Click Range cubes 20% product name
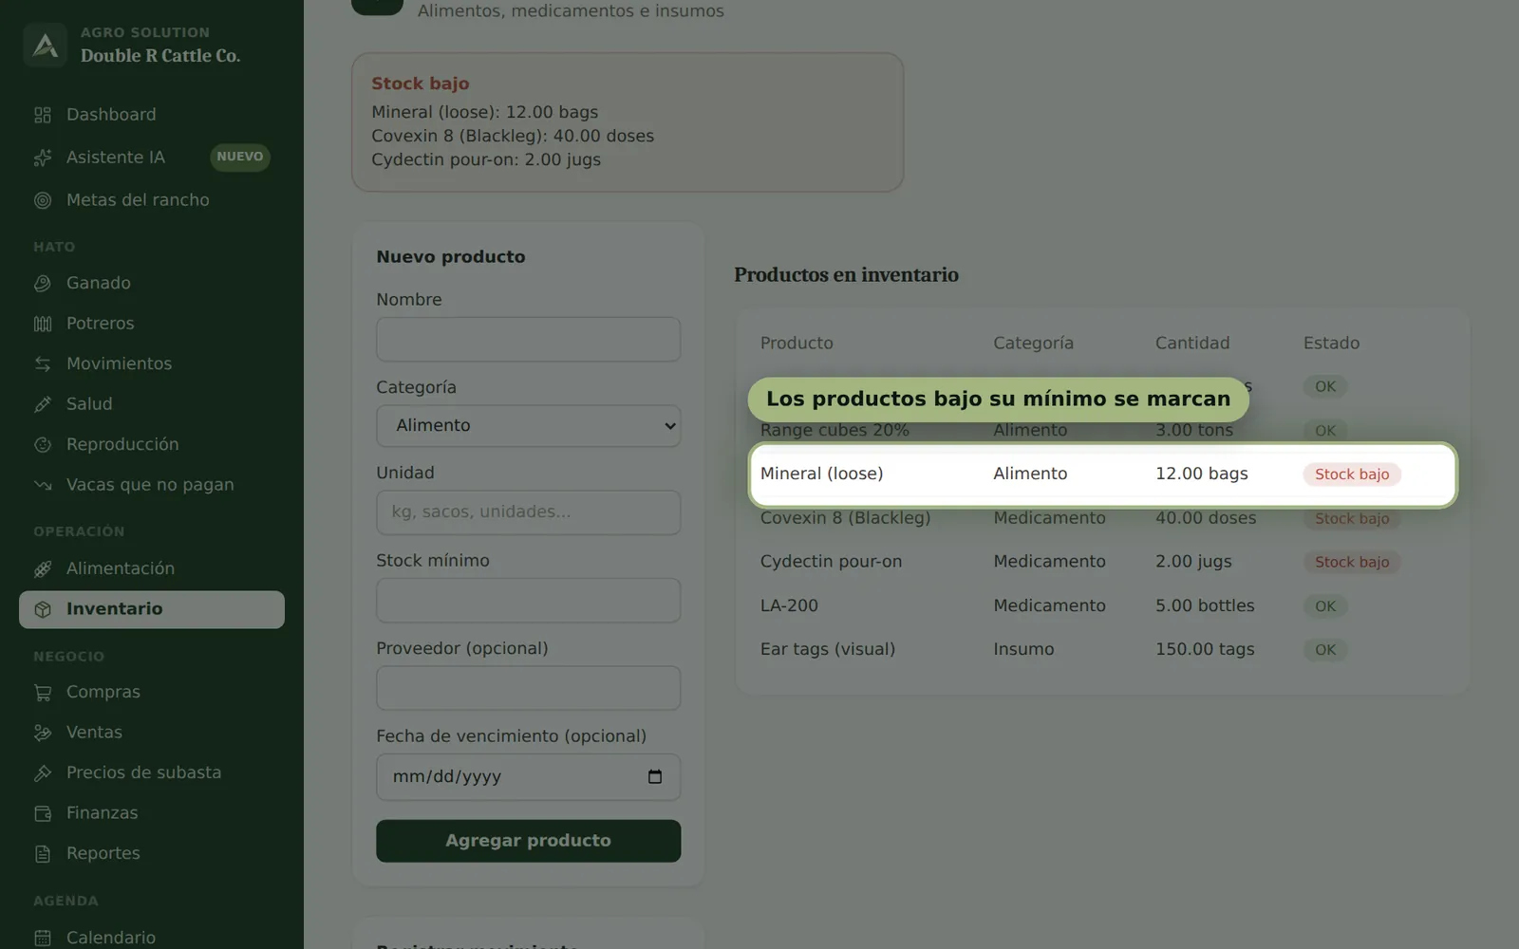This screenshot has height=949, width=1519. (835, 431)
